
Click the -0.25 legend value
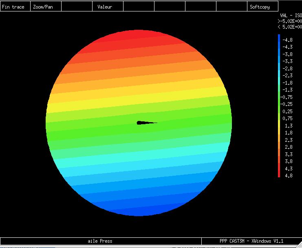pyautogui.click(x=286, y=104)
